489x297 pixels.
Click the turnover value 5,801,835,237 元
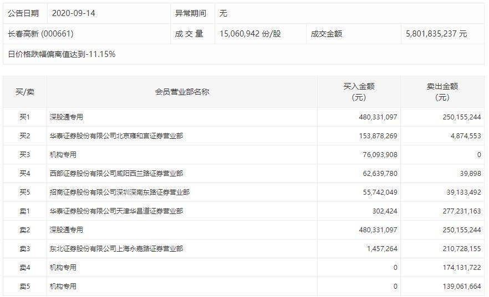[x=436, y=34]
